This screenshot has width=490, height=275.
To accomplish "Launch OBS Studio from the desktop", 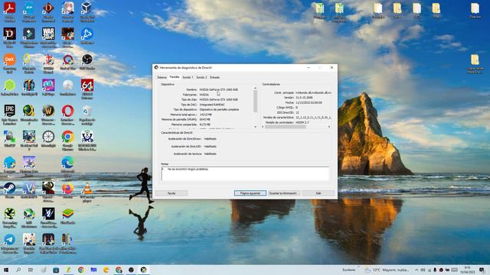I will [x=87, y=60].
